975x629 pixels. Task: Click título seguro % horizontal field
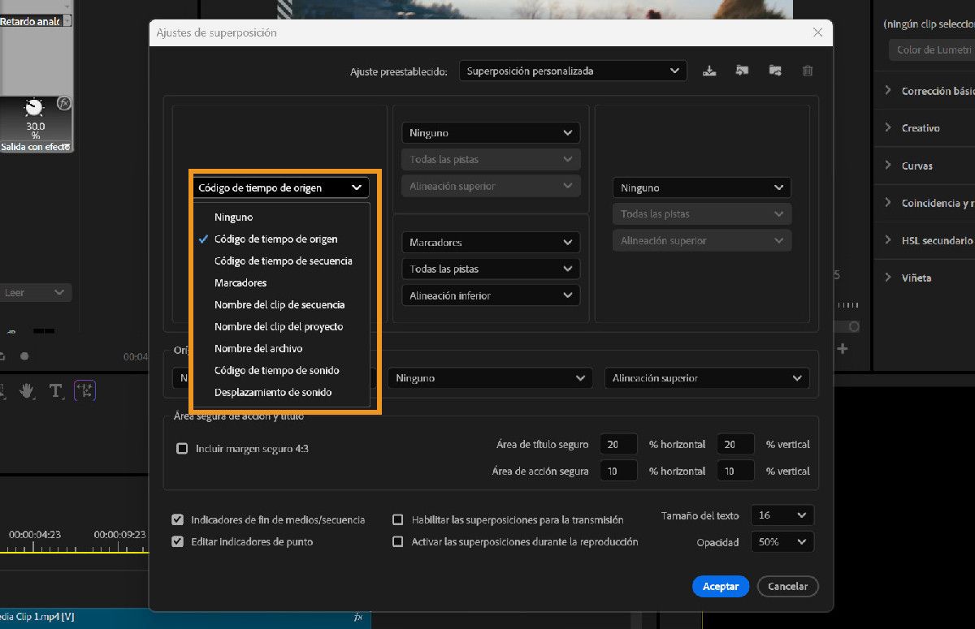618,445
